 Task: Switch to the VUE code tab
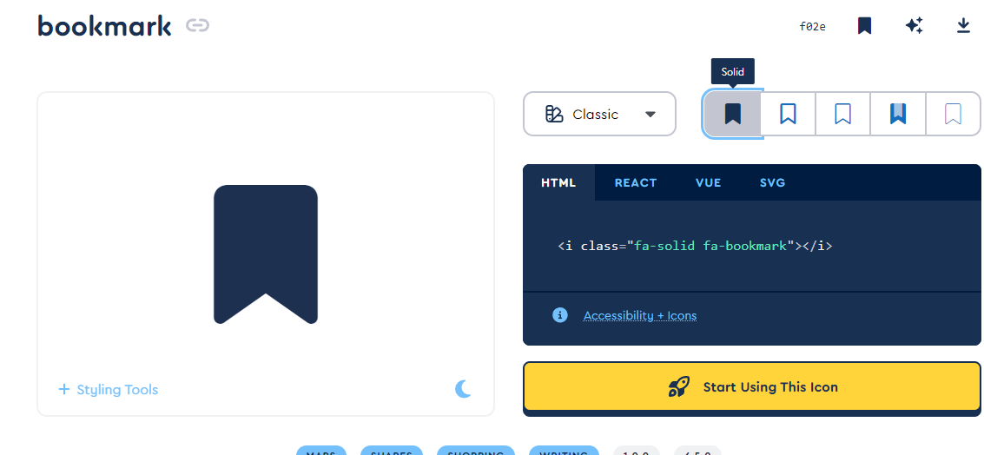(x=709, y=182)
